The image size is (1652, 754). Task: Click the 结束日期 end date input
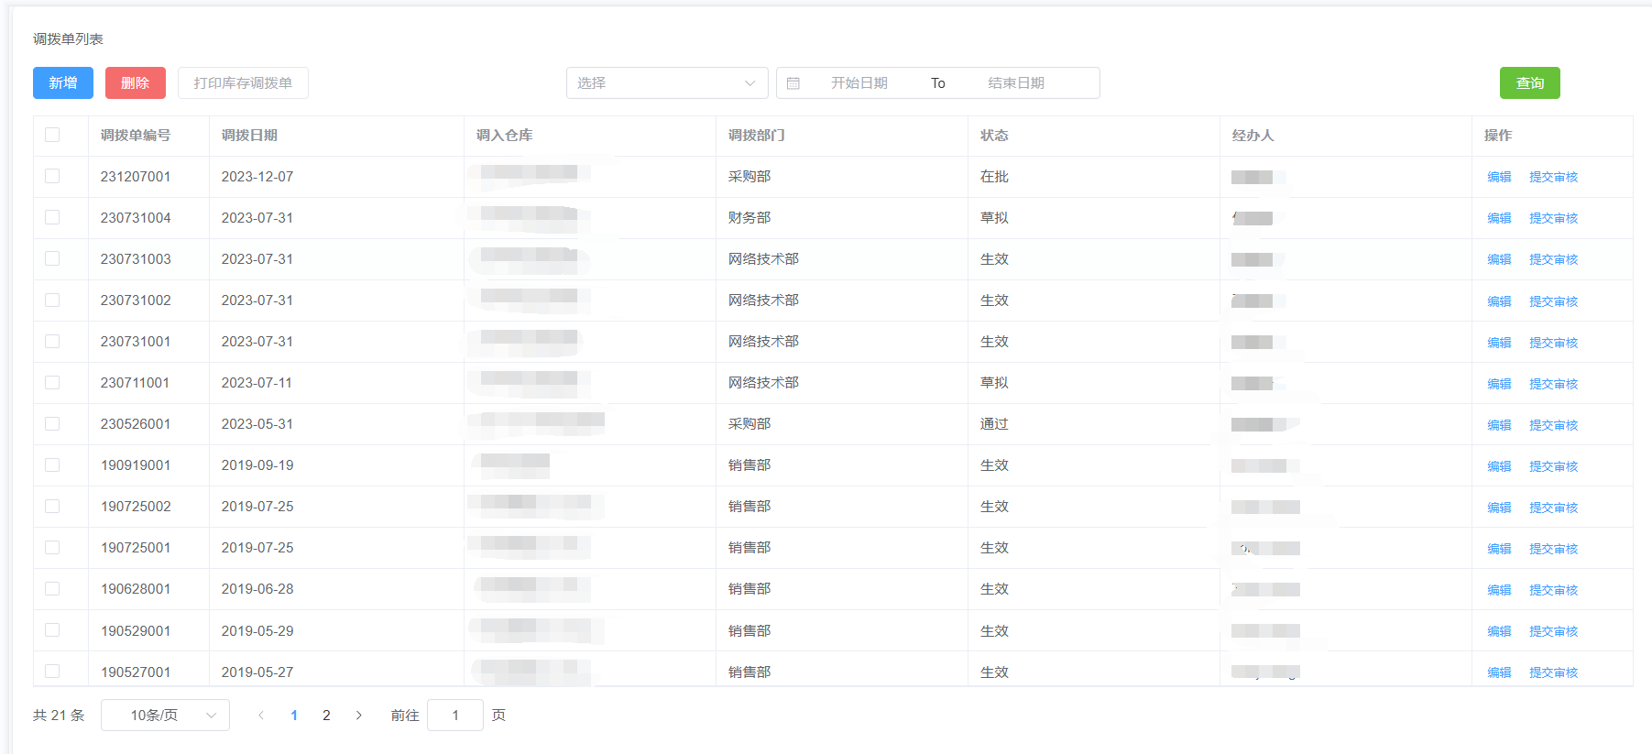point(1016,83)
